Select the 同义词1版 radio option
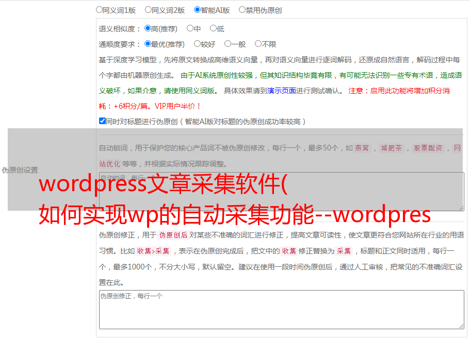 [99, 10]
